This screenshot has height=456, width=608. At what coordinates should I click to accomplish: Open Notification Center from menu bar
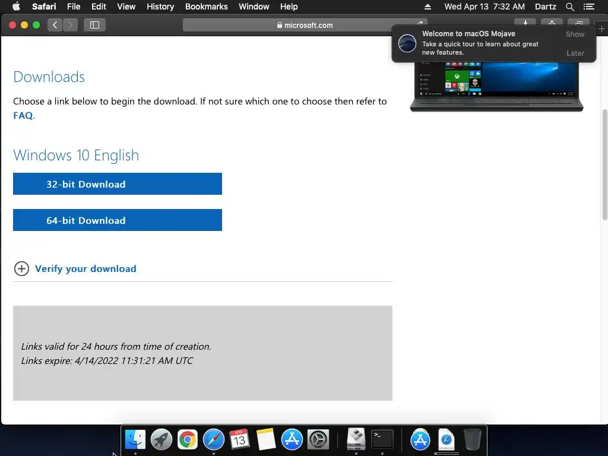point(588,7)
